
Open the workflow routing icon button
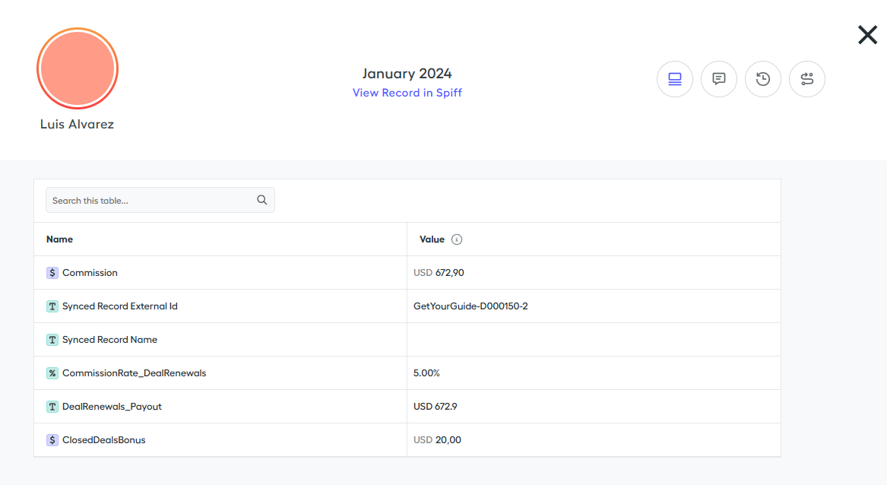(x=807, y=79)
